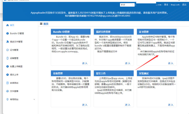Click 进入 on the 描述文件管理 card
Viewport: 189px width, 114px height.
pos(128,63)
